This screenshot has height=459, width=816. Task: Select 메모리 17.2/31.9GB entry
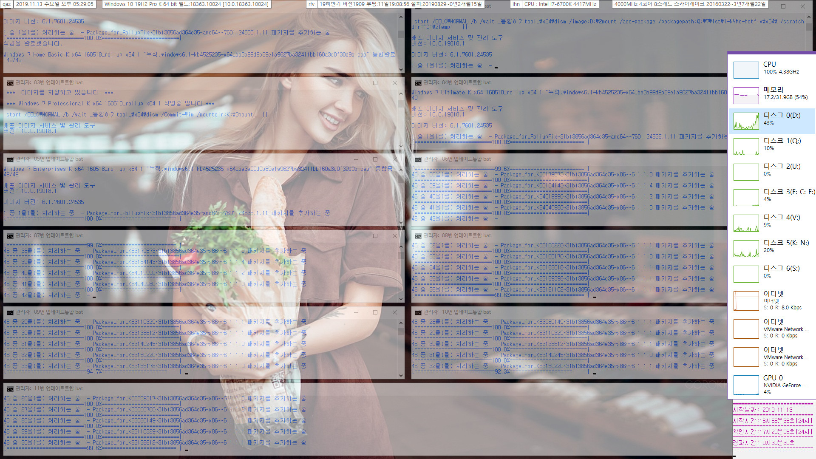(x=773, y=95)
